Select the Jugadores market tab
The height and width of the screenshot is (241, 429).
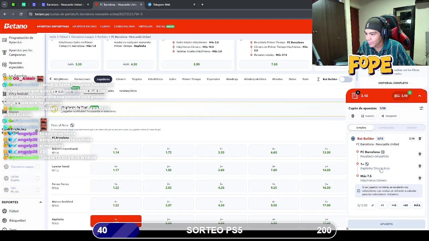pyautogui.click(x=103, y=79)
